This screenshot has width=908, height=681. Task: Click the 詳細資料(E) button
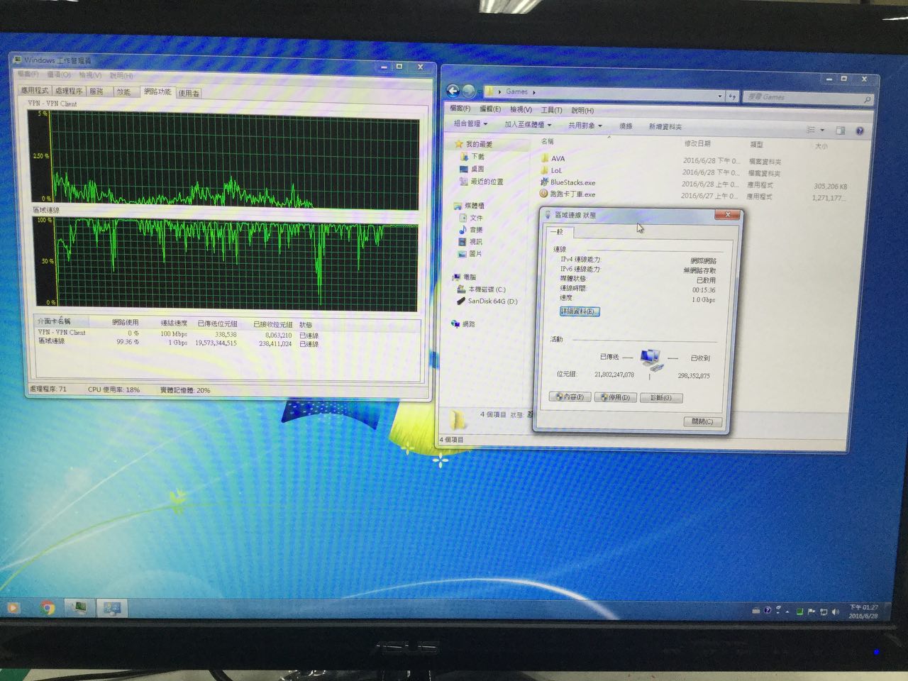tap(580, 311)
